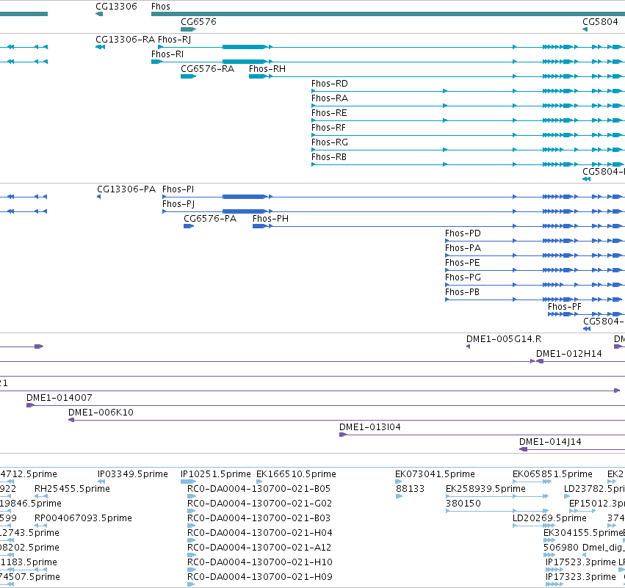This screenshot has height=588, width=625.
Task: Click the DME1-014J14 clone label
Action: 550,442
